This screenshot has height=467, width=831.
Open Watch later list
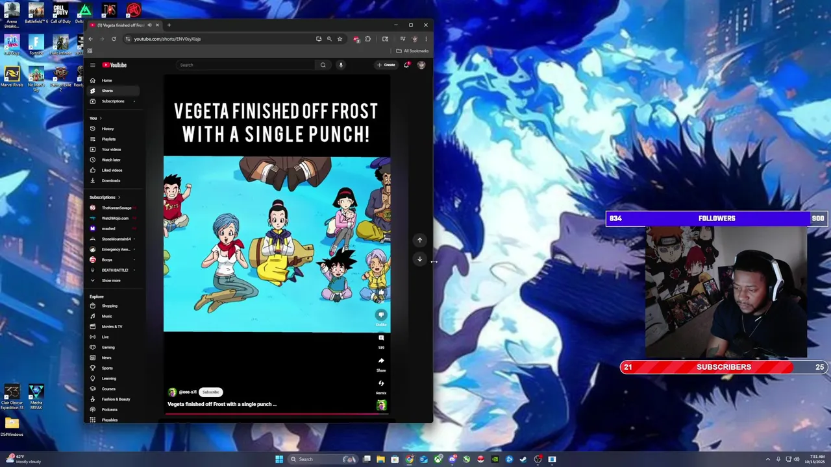pos(113,160)
